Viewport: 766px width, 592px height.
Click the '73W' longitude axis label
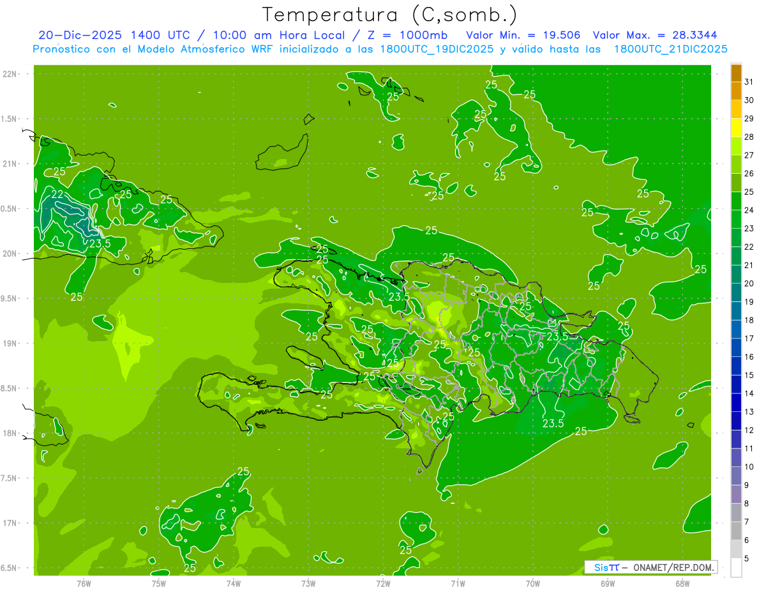pos(308,584)
